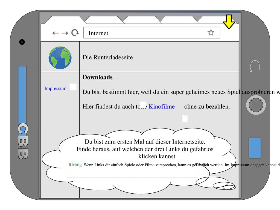280x210 pixels.
Task: Click the 'ohne zu bezahlen.' text
Action: coord(207,107)
